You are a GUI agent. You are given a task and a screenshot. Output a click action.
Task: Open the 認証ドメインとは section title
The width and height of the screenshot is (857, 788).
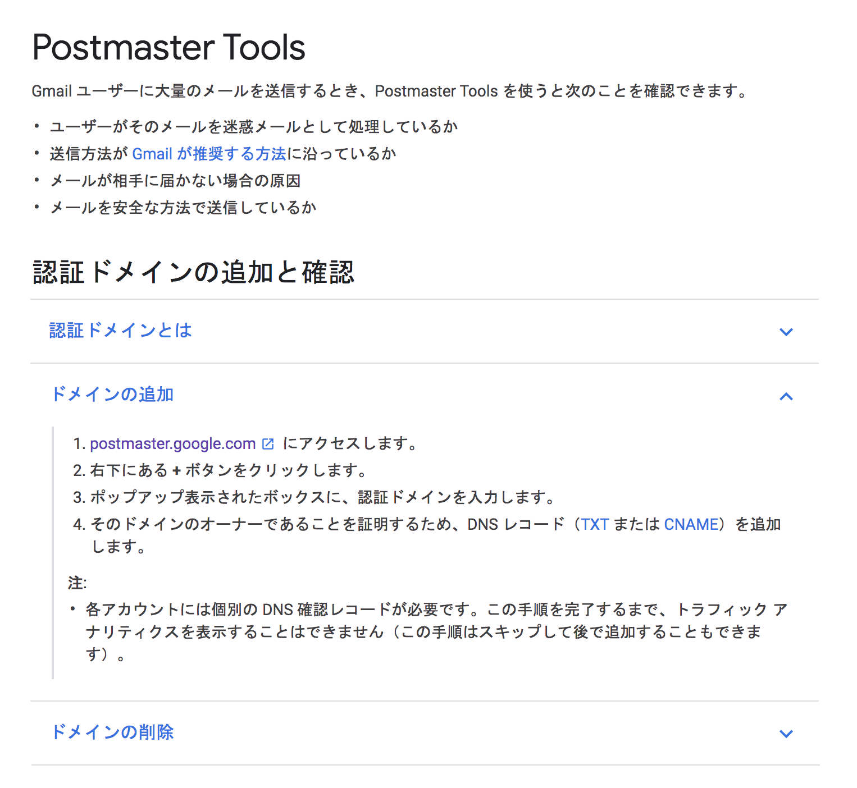point(121,331)
